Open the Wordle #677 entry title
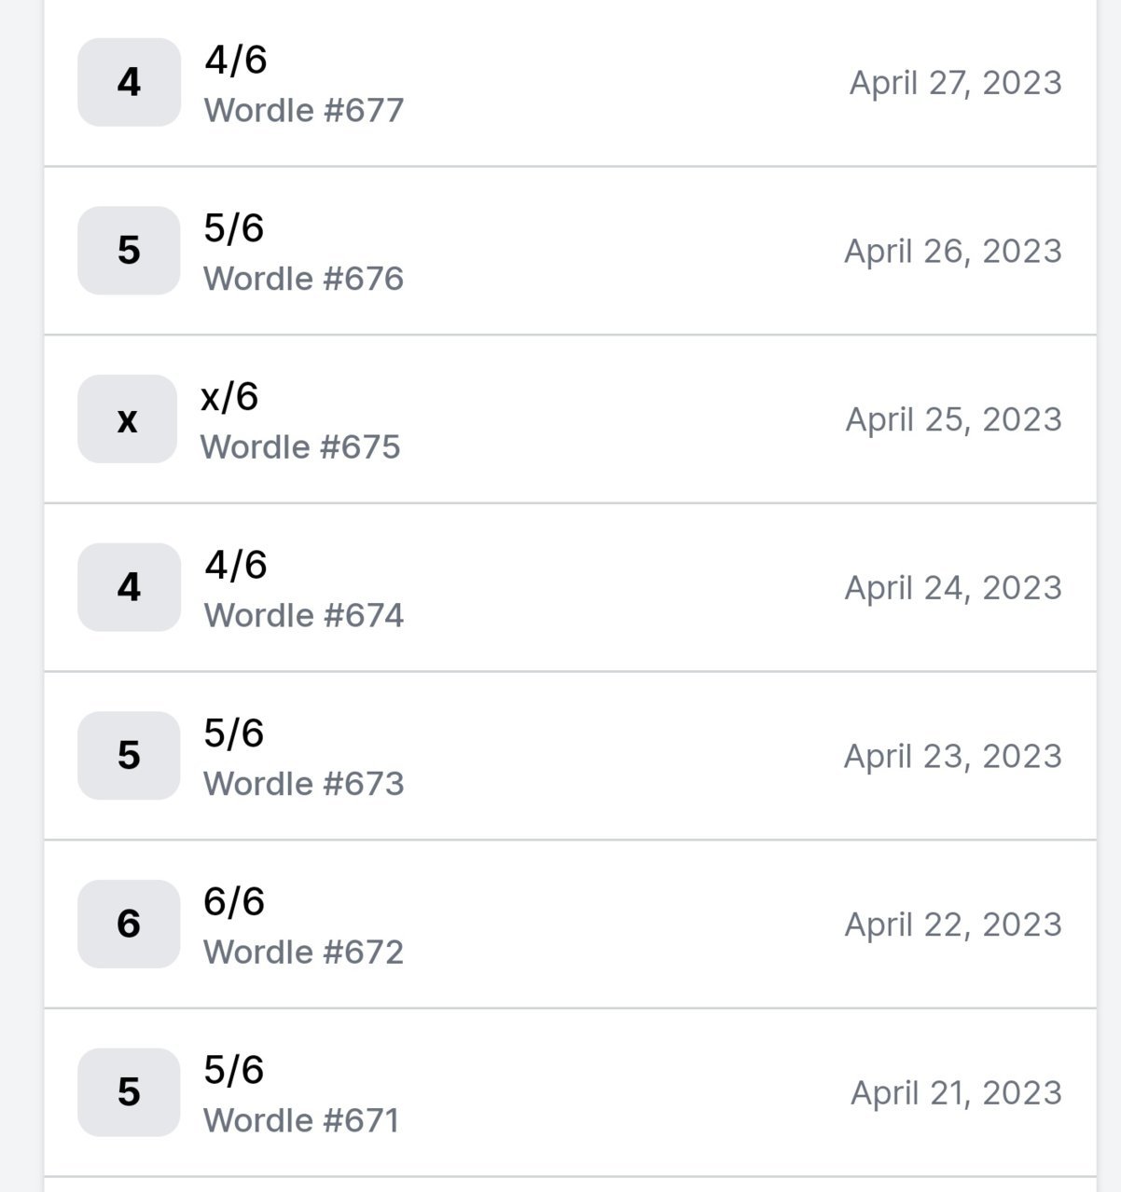The height and width of the screenshot is (1192, 1121). (x=304, y=110)
